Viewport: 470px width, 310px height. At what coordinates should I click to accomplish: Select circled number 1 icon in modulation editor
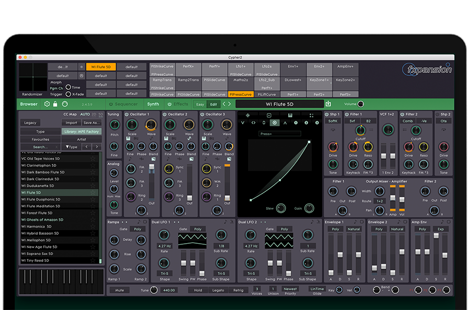point(296,123)
